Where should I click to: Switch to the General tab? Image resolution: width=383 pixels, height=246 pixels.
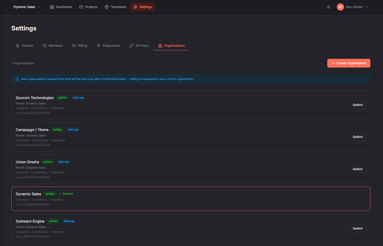(25, 46)
